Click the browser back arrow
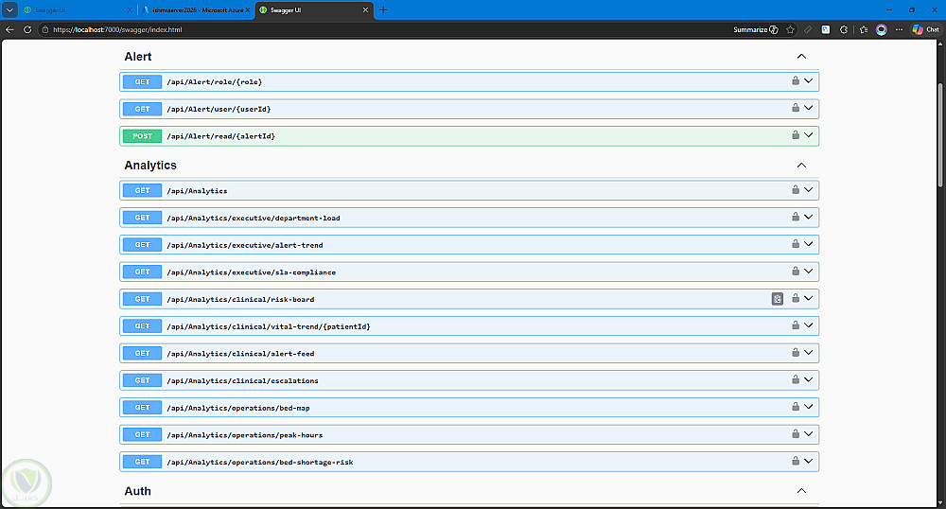 9,29
